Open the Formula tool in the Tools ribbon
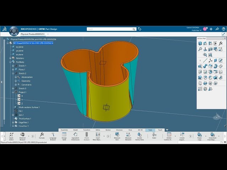 42,136
